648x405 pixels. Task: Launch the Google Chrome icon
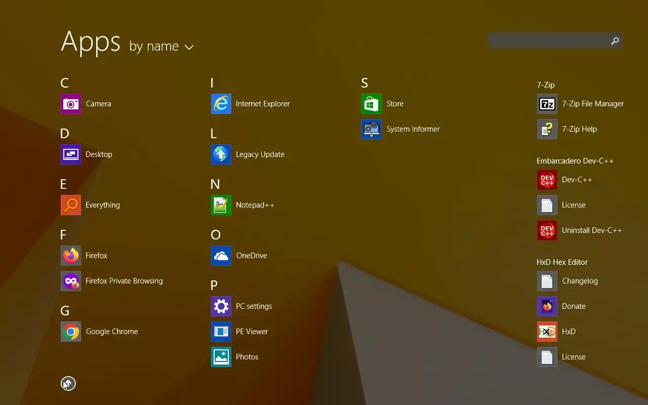(x=71, y=332)
